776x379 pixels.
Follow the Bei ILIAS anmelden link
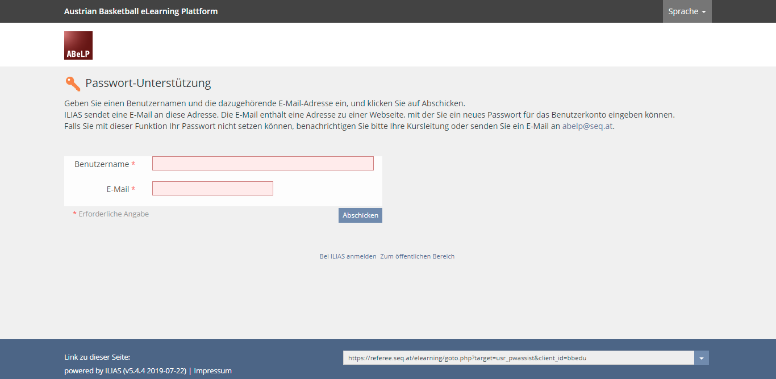348,256
